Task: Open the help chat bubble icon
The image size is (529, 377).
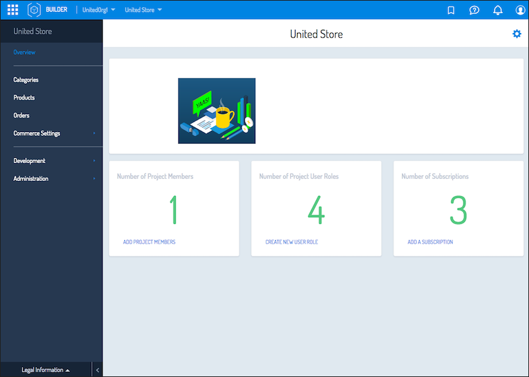Action: 474,10
